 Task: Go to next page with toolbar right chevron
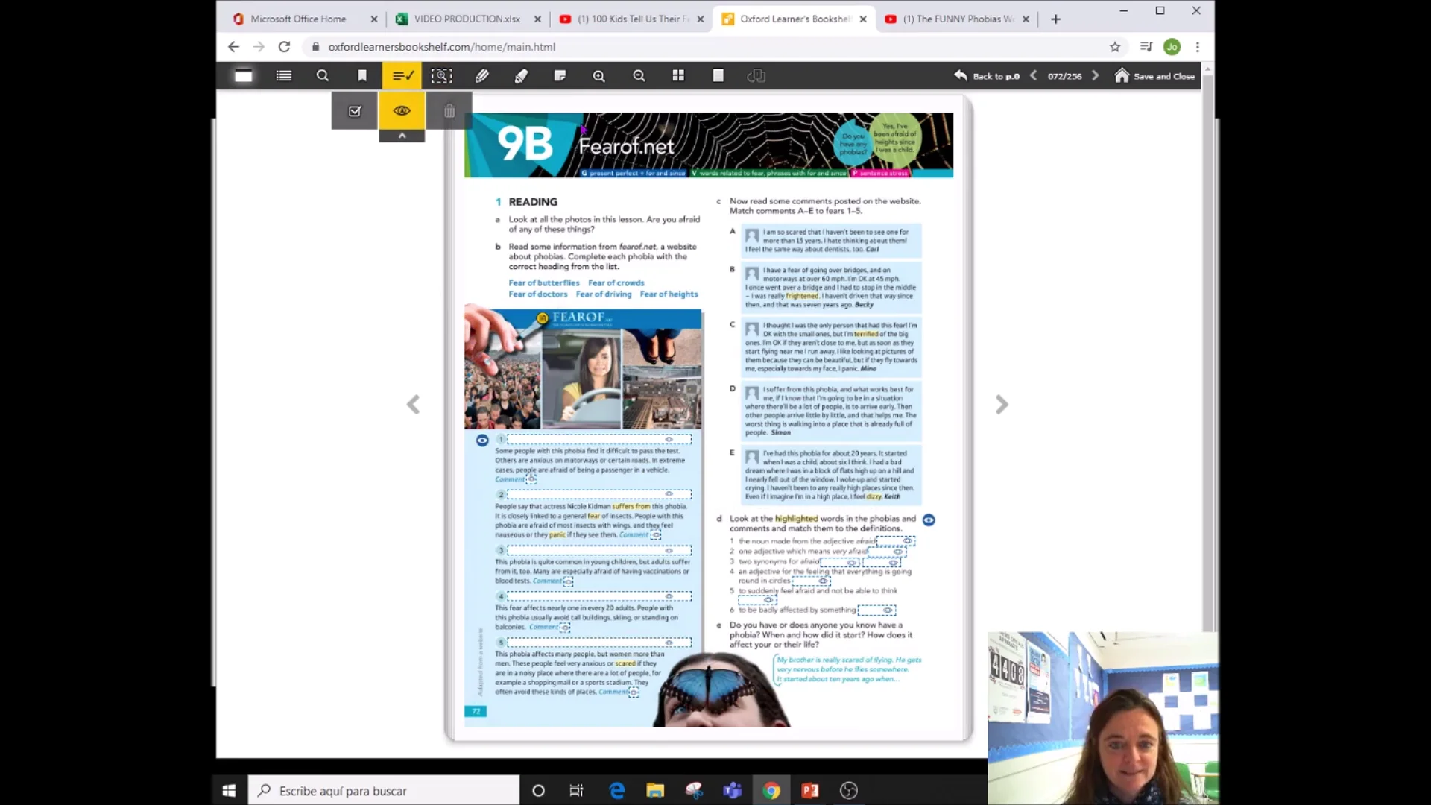pos(1095,75)
